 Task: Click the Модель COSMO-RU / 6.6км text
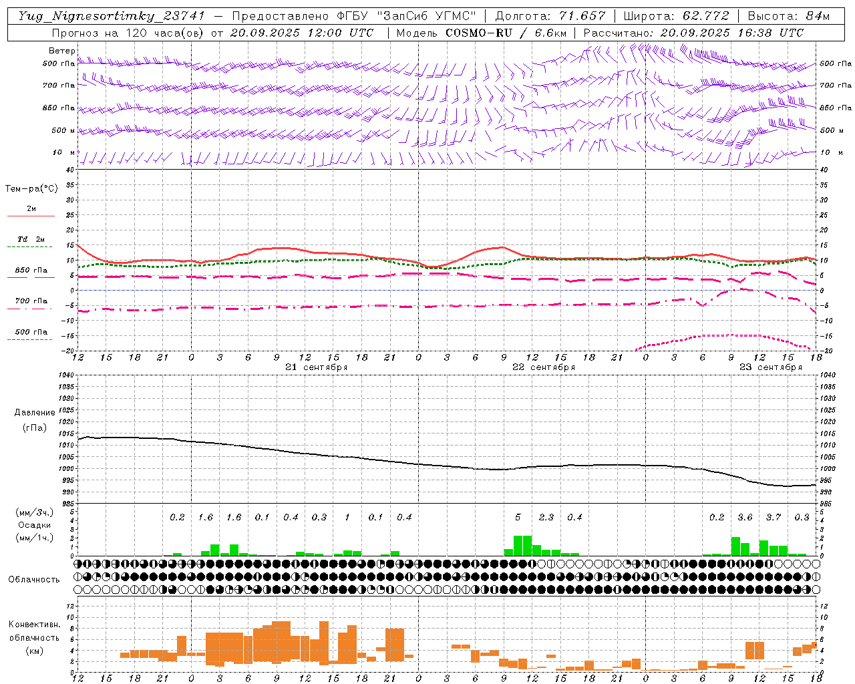(x=482, y=33)
